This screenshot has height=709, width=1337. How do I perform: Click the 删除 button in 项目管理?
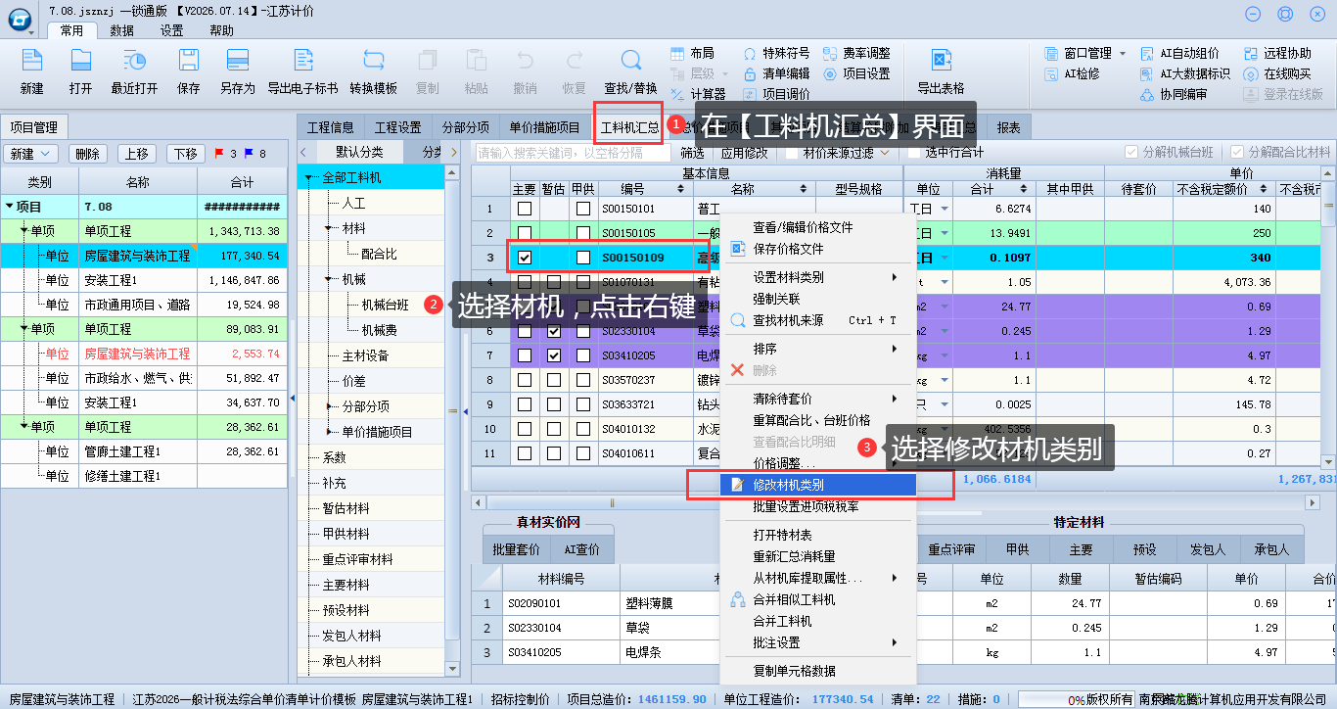point(88,154)
